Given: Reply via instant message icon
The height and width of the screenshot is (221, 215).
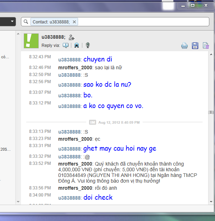Looking at the screenshot, I should pos(66,45).
